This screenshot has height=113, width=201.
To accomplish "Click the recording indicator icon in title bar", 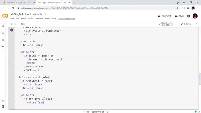I will (x=177, y=3).
